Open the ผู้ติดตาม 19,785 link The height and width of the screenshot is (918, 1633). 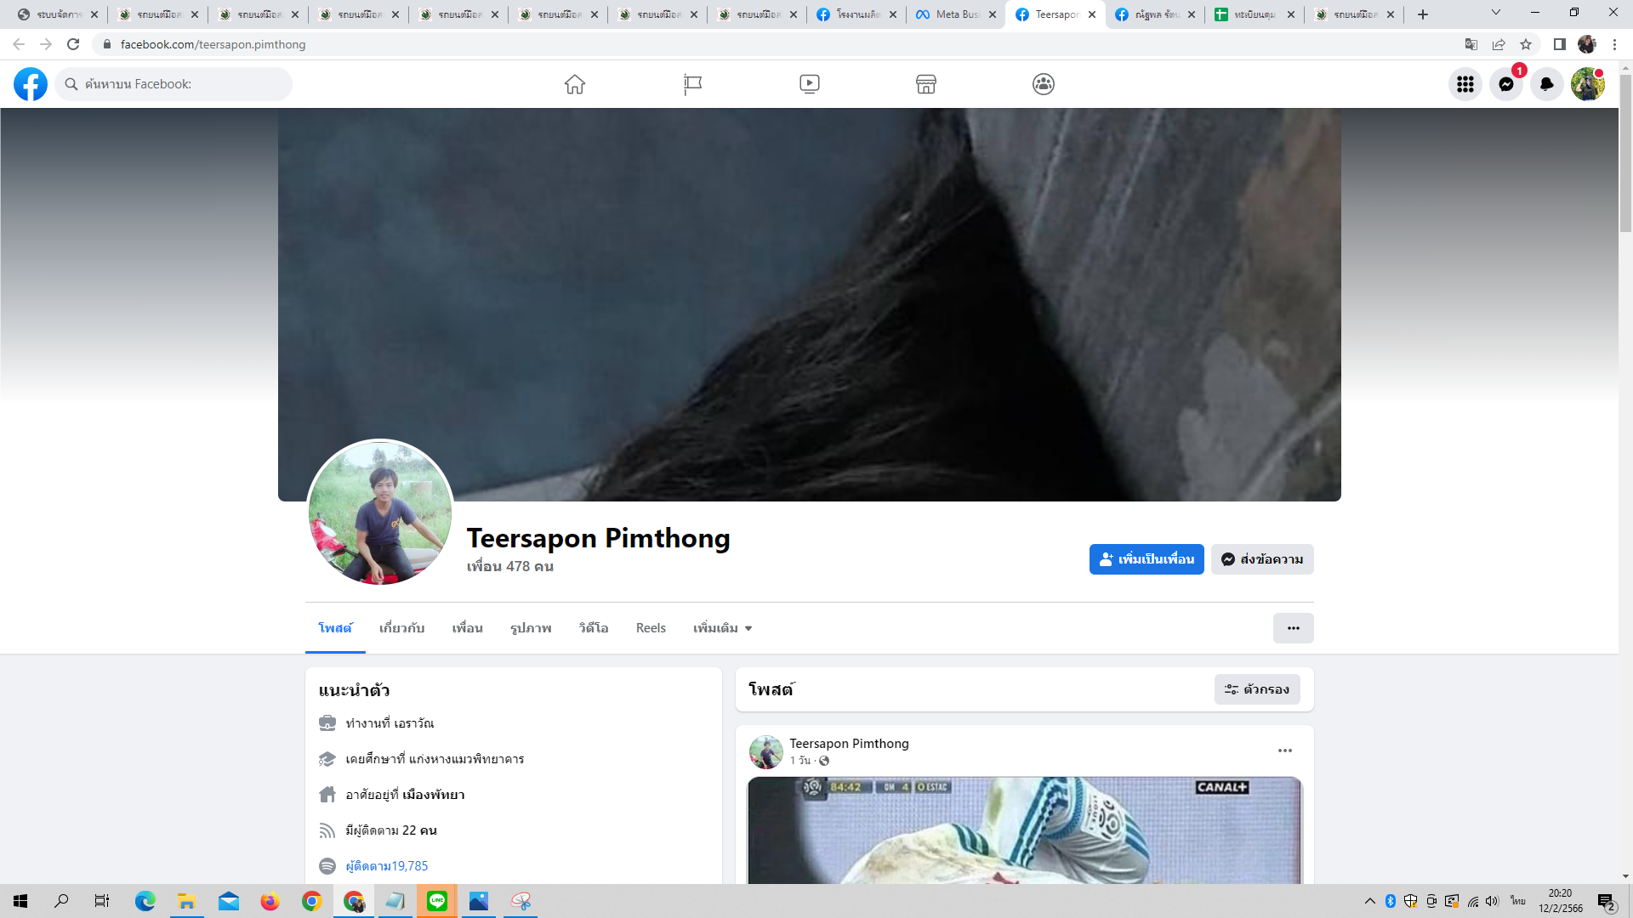click(387, 866)
